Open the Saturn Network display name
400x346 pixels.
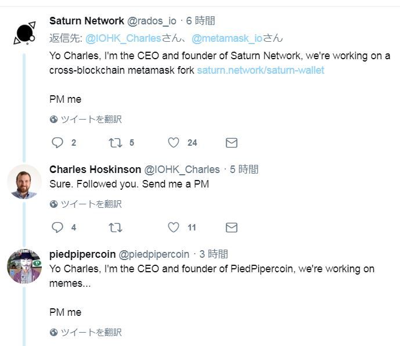[x=87, y=21]
